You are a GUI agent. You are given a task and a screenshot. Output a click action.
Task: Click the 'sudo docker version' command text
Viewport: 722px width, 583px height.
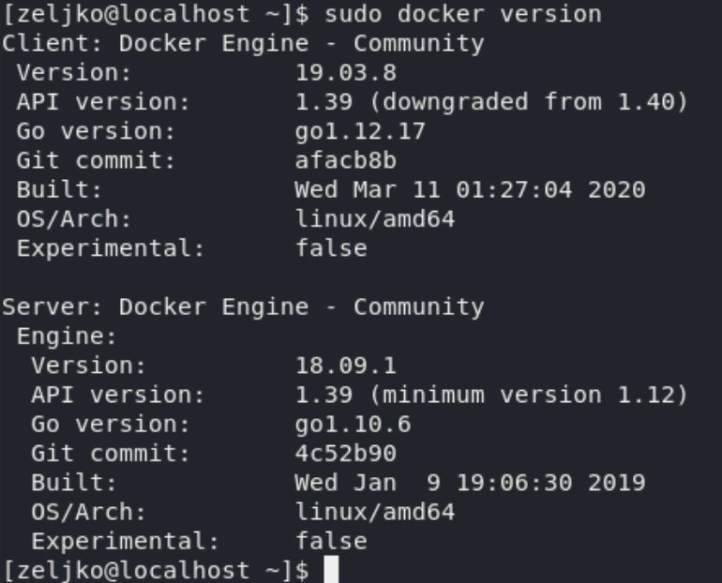463,14
